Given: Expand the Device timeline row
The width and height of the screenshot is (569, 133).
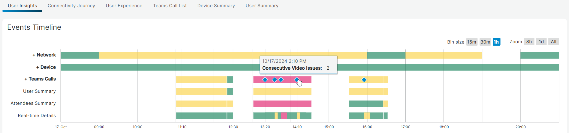Looking at the screenshot, I should [46, 67].
